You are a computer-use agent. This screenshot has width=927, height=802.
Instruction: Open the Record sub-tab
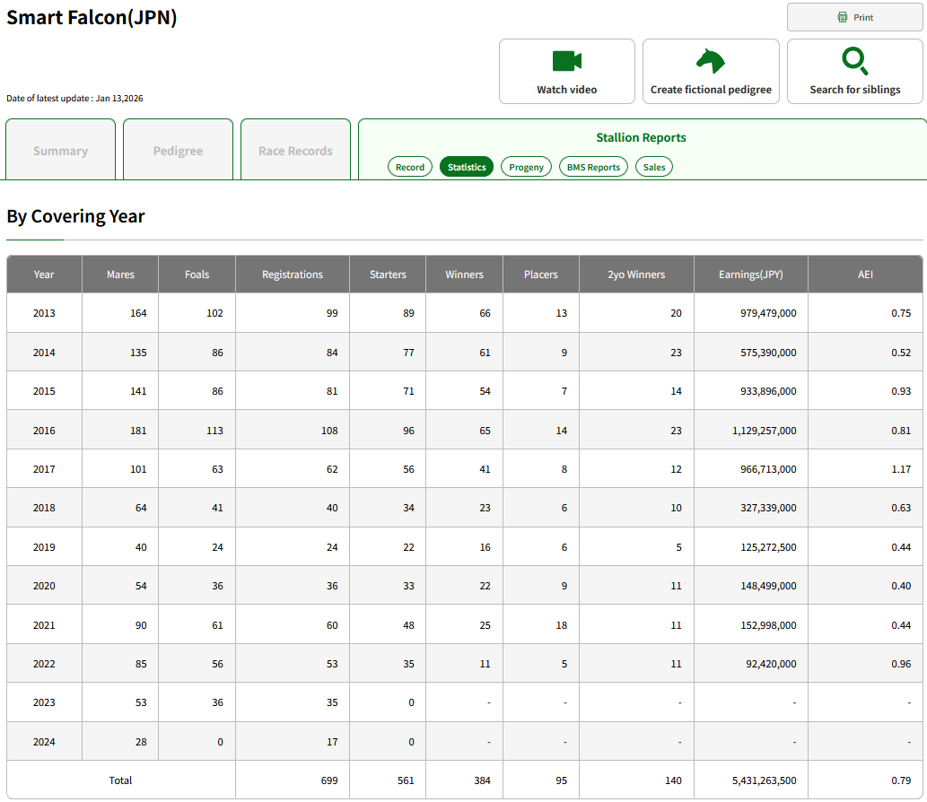(410, 167)
